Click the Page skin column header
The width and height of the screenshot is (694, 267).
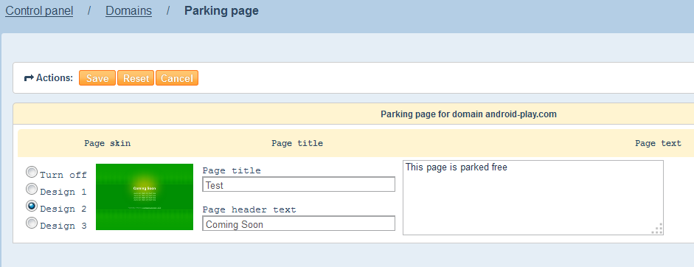[108, 144]
